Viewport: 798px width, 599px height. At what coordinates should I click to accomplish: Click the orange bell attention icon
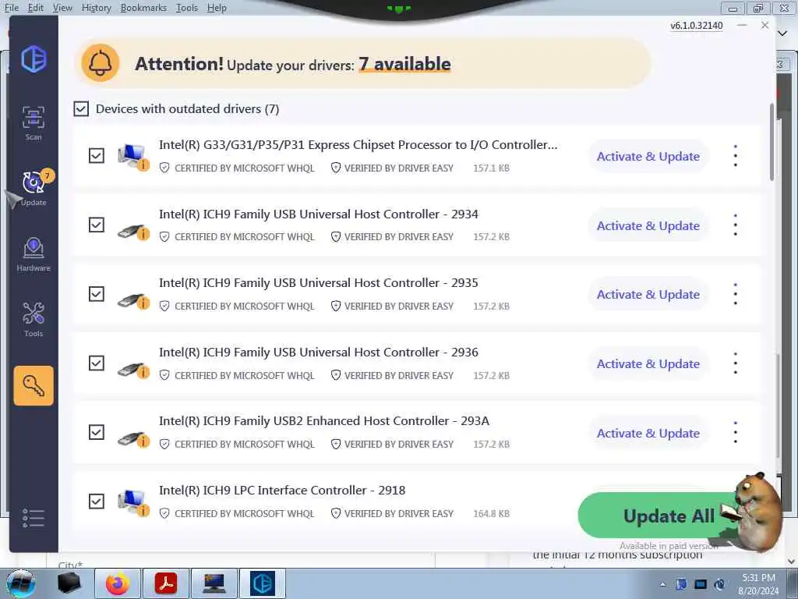coord(101,63)
